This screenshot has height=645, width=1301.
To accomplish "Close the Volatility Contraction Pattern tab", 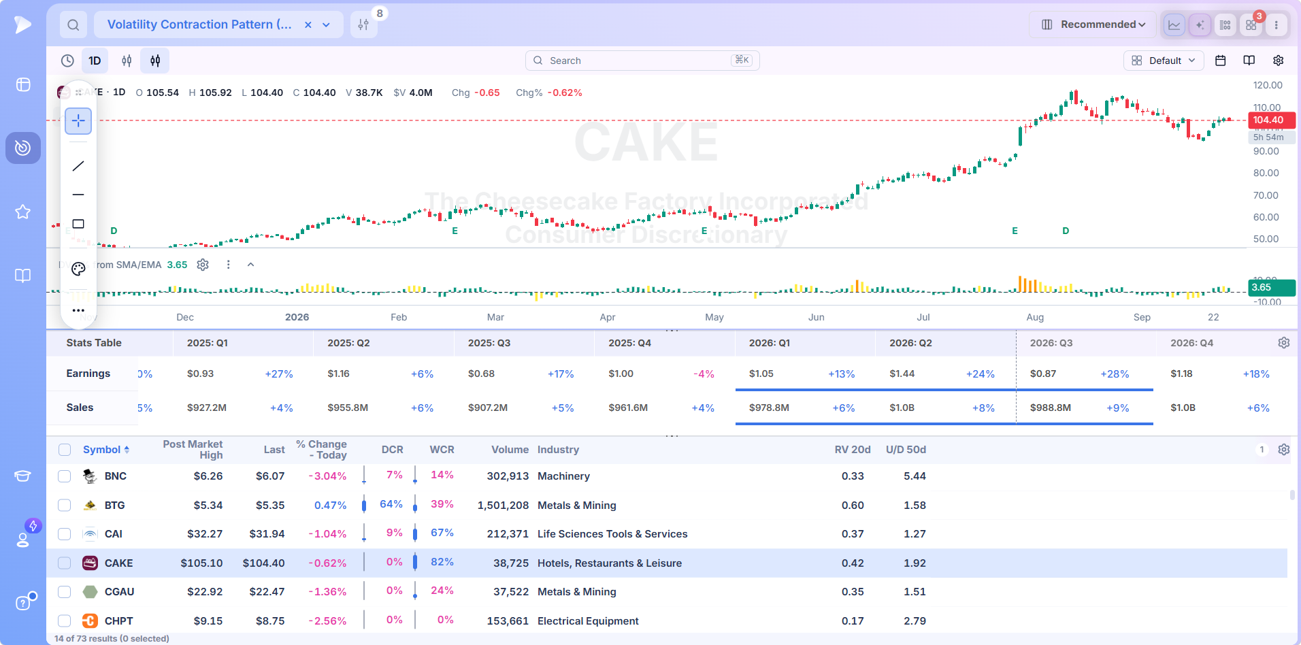I will 308,25.
